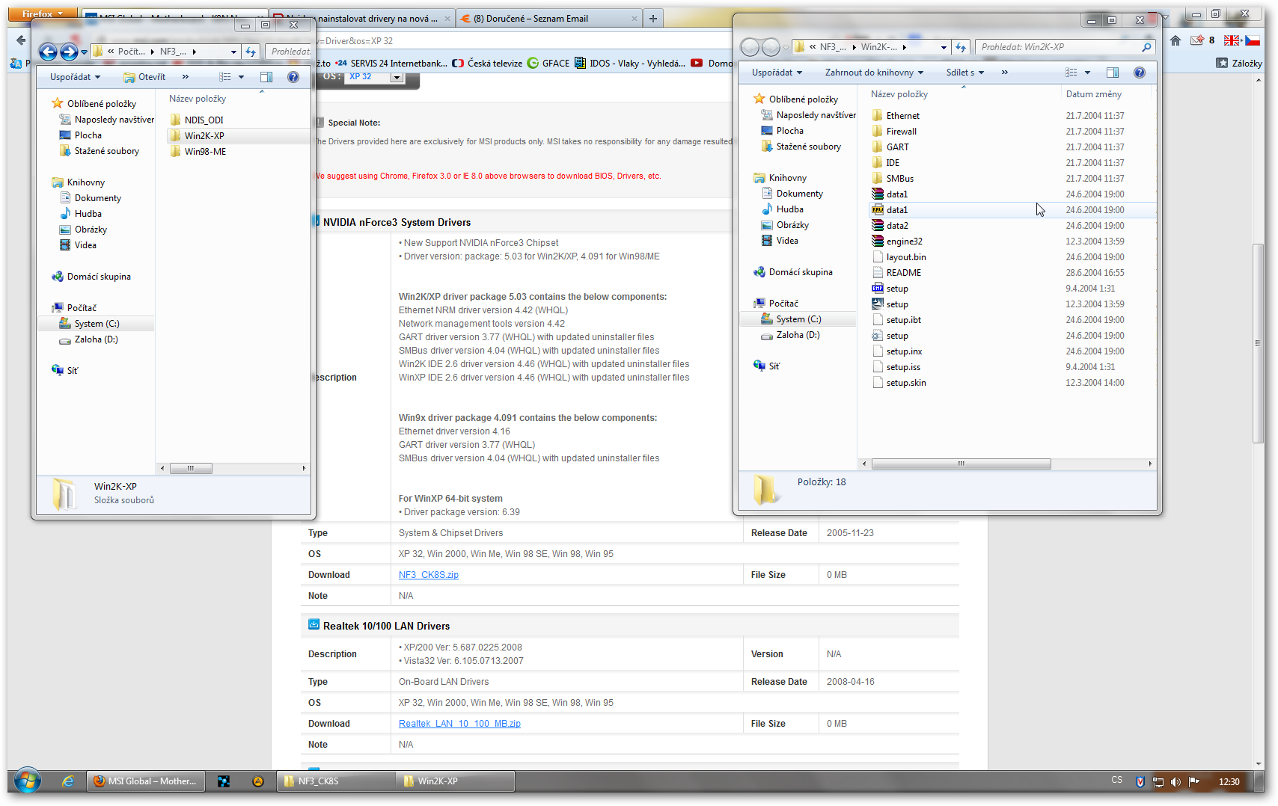Select the NDIS_ODI folder

click(x=204, y=120)
